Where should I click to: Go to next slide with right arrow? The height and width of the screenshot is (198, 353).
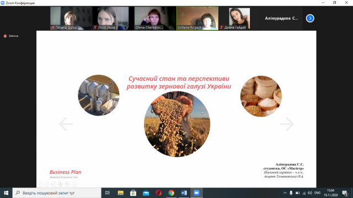coord(287,124)
